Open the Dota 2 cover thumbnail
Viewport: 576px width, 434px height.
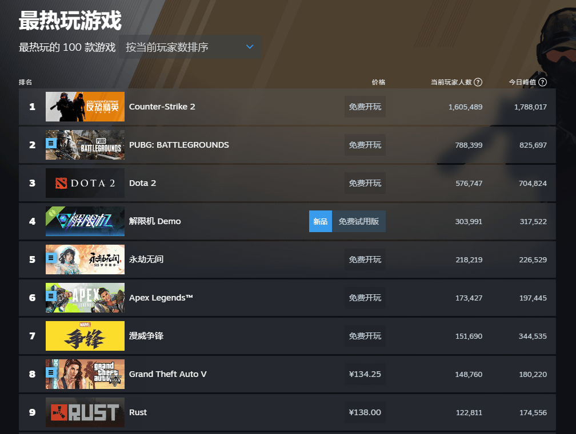(x=85, y=183)
